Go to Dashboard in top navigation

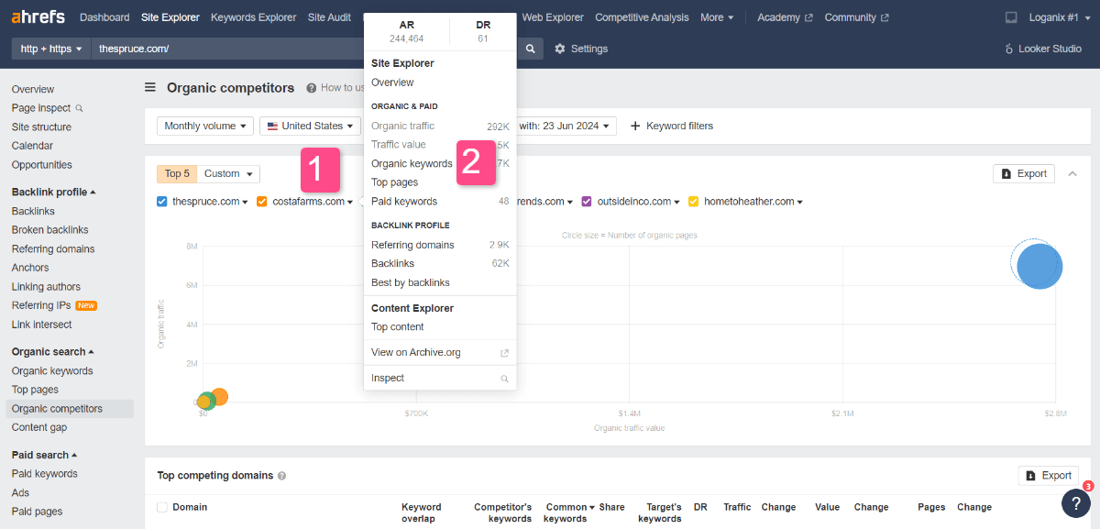[104, 17]
